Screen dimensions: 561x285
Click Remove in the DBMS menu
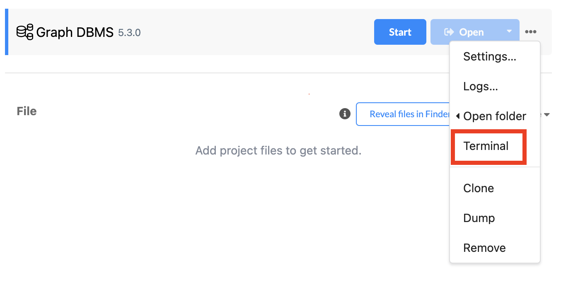click(484, 248)
